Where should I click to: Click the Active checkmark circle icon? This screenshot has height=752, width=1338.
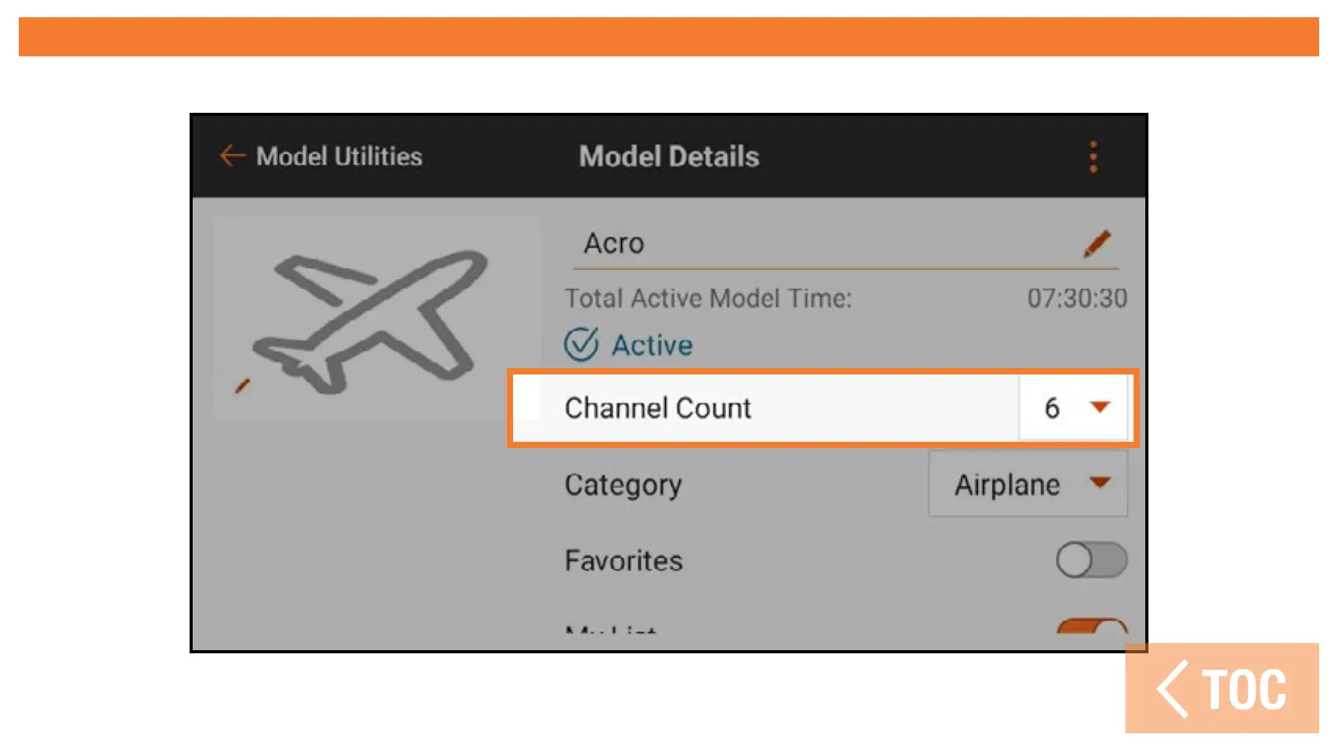[581, 345]
